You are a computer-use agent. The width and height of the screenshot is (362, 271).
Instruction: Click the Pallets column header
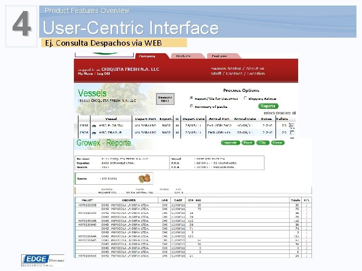coord(282,119)
